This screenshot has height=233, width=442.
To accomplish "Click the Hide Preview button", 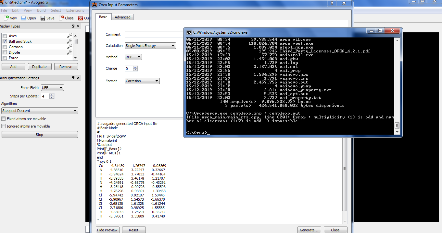I will (107, 230).
